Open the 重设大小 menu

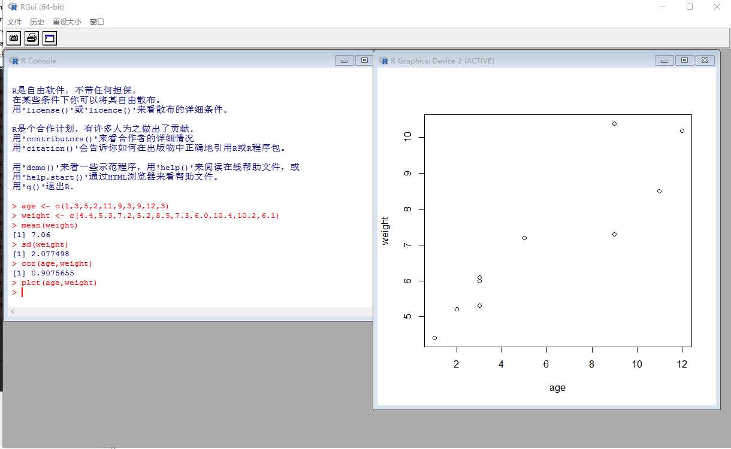click(67, 22)
